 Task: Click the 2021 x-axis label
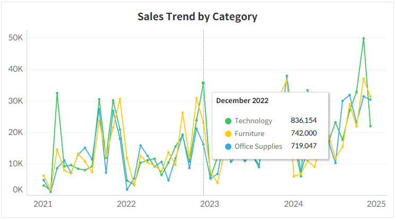click(42, 204)
